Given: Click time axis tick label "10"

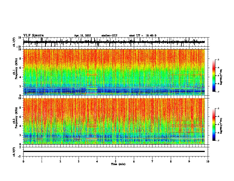Looking at the screenshot, I should [x=208, y=161].
